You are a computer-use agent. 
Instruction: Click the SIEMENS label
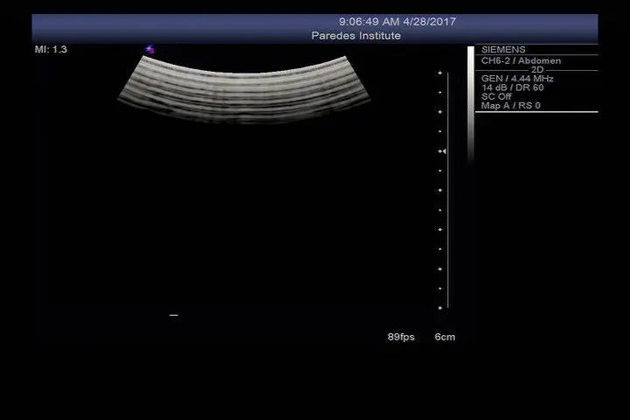(x=504, y=50)
